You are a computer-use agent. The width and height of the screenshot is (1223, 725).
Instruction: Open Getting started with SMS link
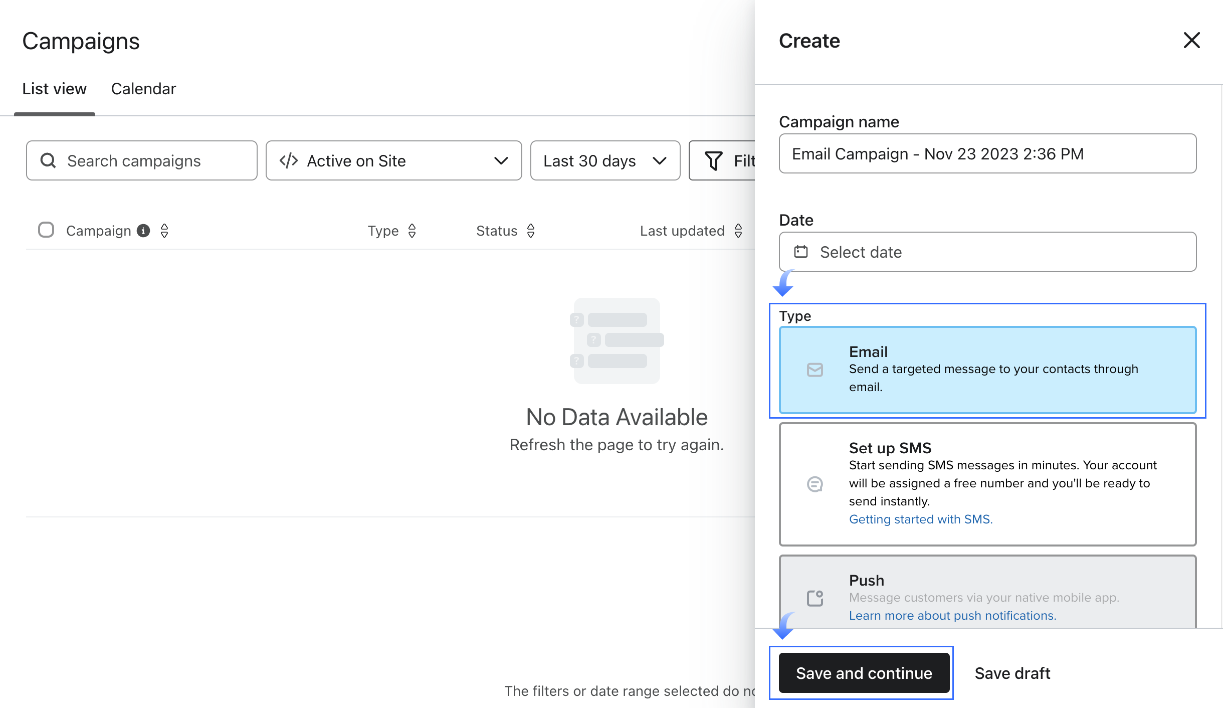920,519
